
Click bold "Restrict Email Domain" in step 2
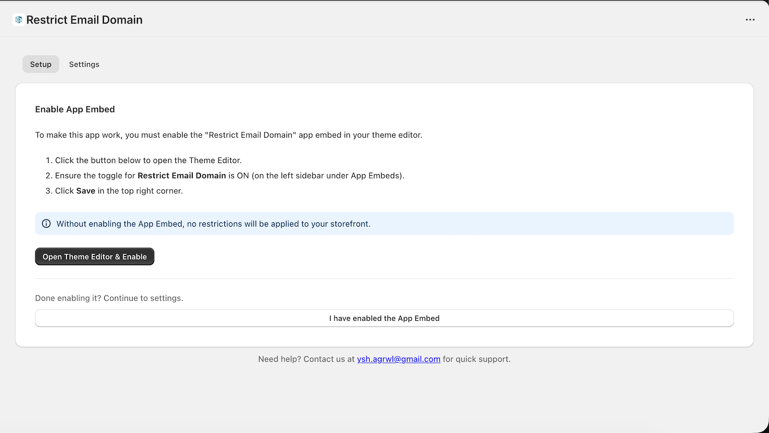point(182,176)
